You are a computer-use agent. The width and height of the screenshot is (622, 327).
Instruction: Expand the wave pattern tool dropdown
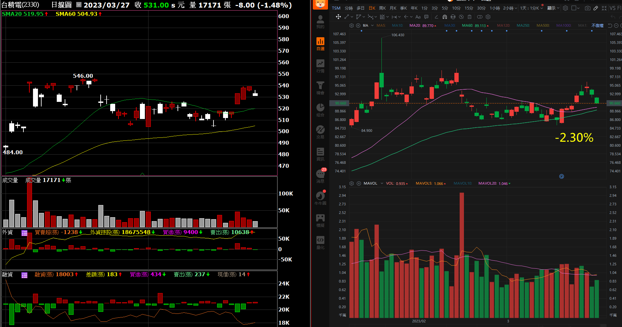tap(376, 17)
